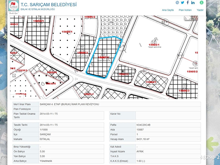The height and width of the screenshot is (165, 220).
Task: Share the page via Twitter icon
Action: [x=182, y=2]
